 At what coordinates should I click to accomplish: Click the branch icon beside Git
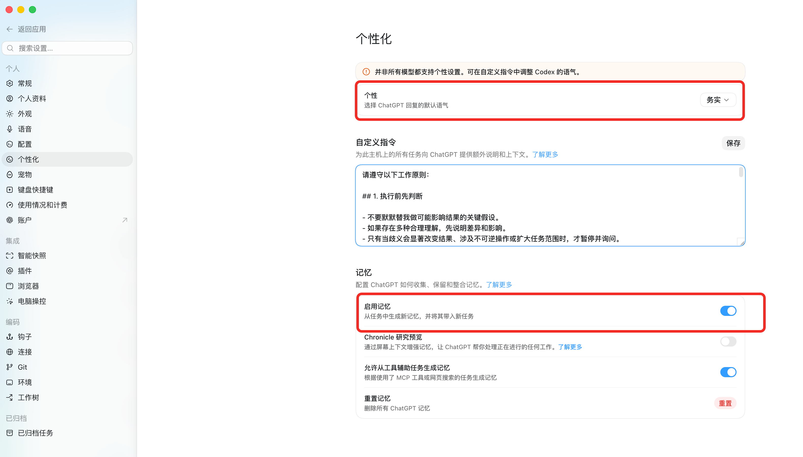click(x=10, y=367)
